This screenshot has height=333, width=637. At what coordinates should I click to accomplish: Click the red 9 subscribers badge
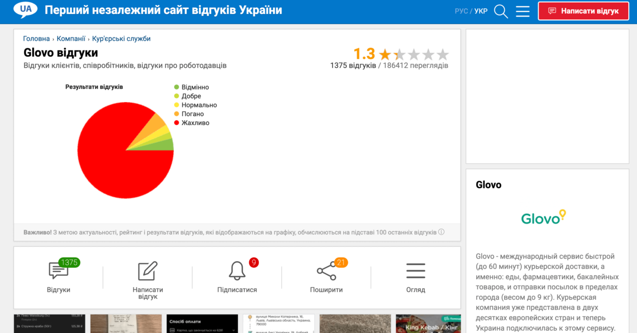pyautogui.click(x=253, y=263)
